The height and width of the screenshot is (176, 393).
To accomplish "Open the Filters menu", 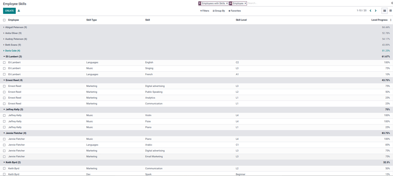I will click(x=205, y=11).
